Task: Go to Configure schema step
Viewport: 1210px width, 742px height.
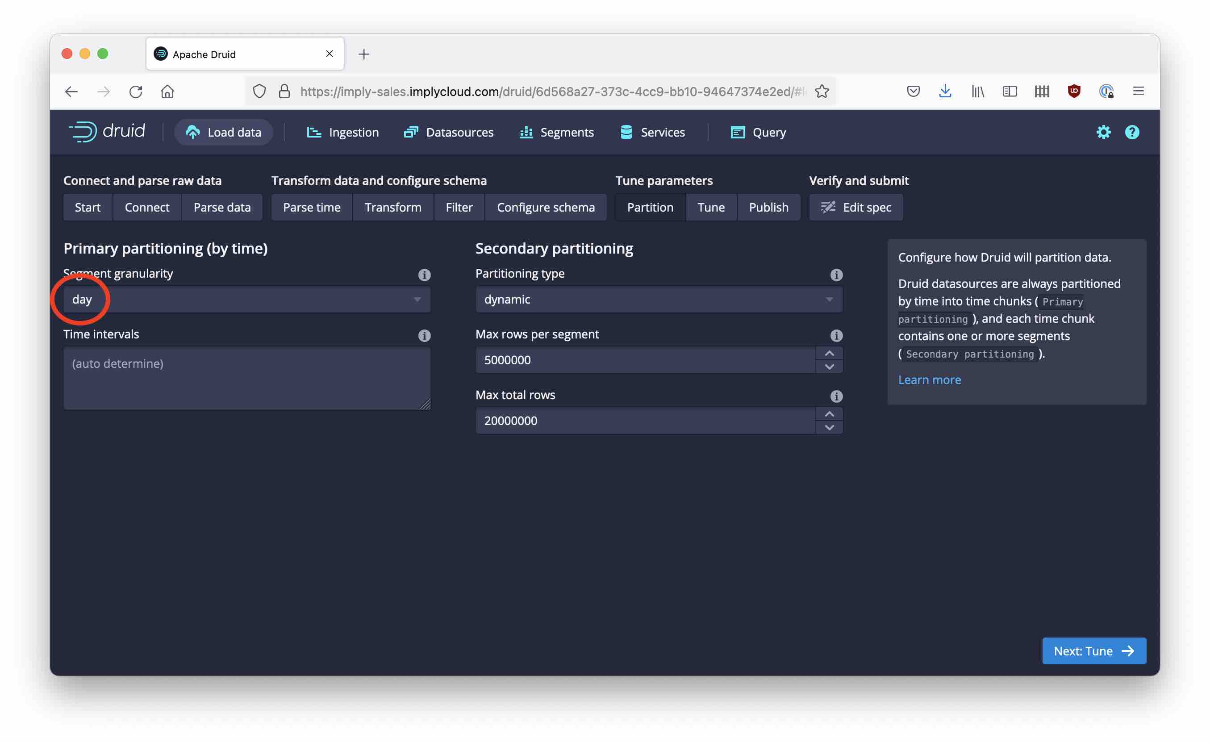Action: pyautogui.click(x=545, y=207)
